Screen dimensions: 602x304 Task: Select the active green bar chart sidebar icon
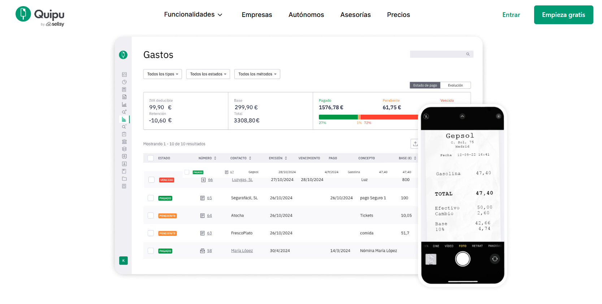tap(124, 119)
